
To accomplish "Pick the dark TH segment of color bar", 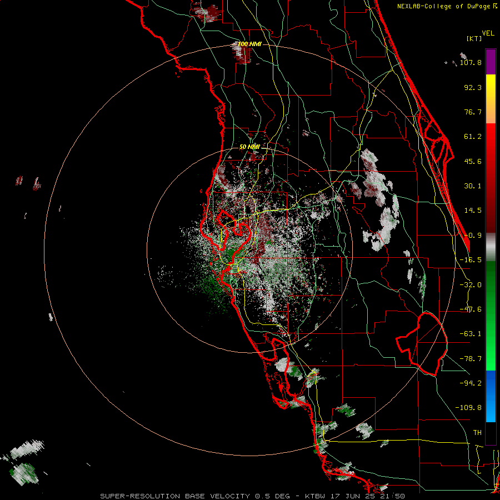I will pyautogui.click(x=491, y=433).
